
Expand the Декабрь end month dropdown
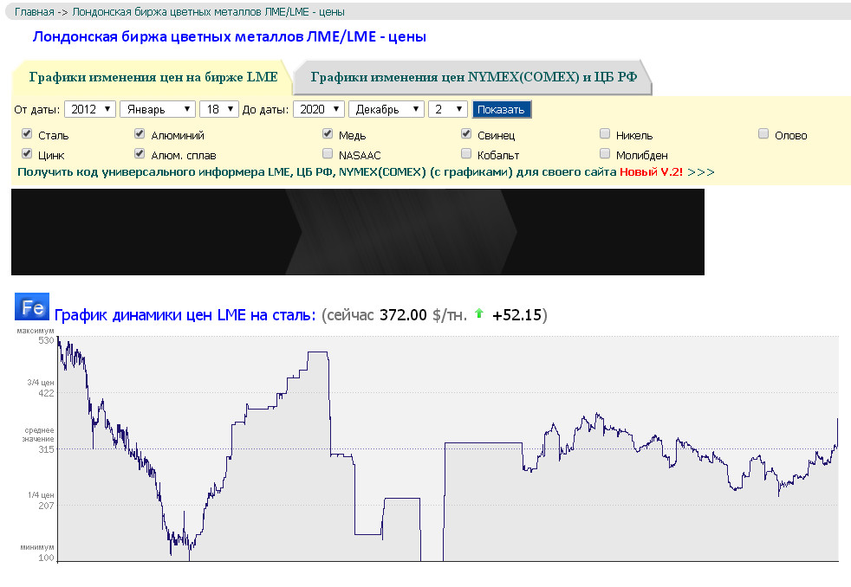click(386, 109)
